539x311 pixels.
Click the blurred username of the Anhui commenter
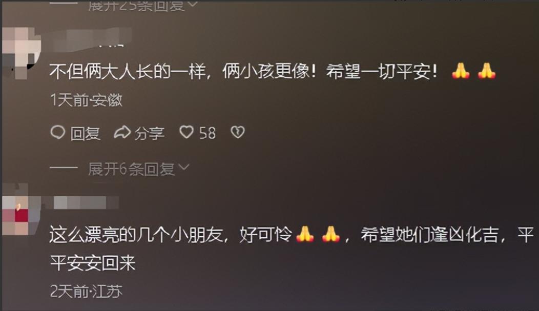91,39
